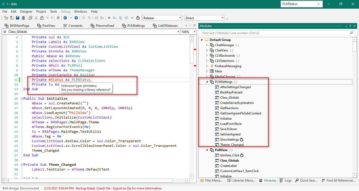Navigate backward with the blue left arrow

click(x=65, y=18)
